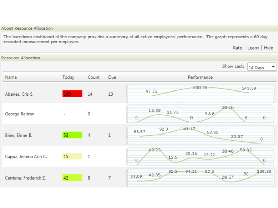
Task: Click the red 143 Today indicator
Action: pos(72,94)
